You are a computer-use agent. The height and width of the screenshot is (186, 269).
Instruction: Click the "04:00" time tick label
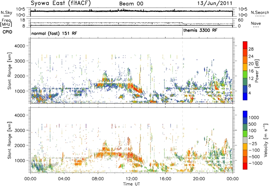pyautogui.click(x=64, y=179)
